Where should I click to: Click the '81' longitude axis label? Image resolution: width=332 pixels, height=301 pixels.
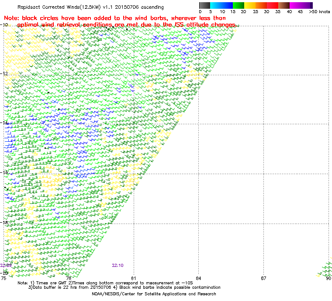click(133, 278)
